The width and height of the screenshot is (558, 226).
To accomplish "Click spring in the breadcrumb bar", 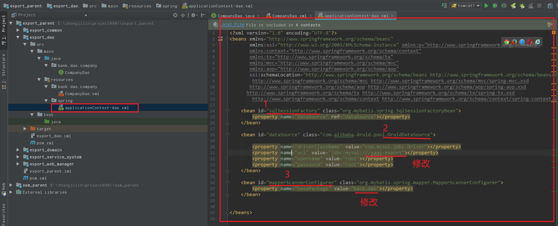I will tap(167, 6).
